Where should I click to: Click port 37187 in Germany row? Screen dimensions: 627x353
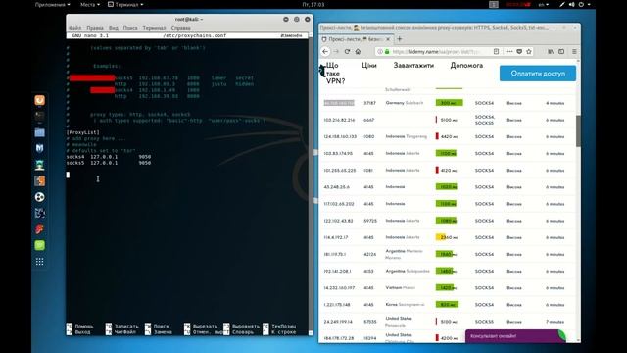369,103
